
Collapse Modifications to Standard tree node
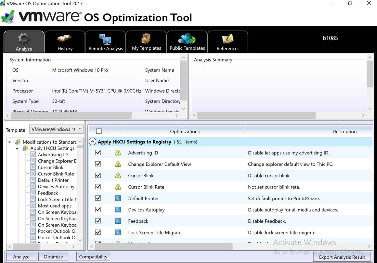click(10, 142)
